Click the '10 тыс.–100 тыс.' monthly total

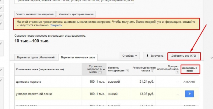click(x=32, y=41)
